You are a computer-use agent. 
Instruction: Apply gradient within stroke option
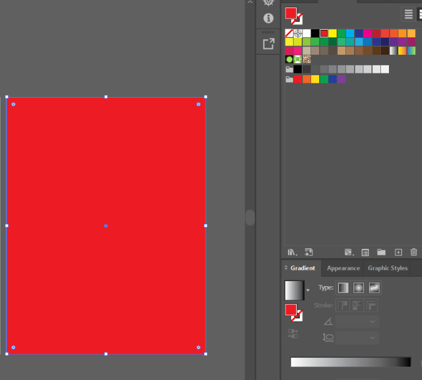(x=343, y=305)
